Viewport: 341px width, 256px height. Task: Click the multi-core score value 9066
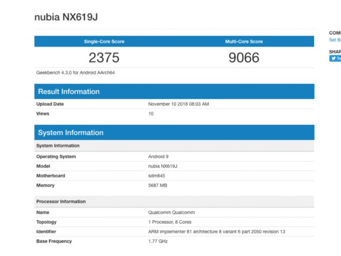pos(243,57)
